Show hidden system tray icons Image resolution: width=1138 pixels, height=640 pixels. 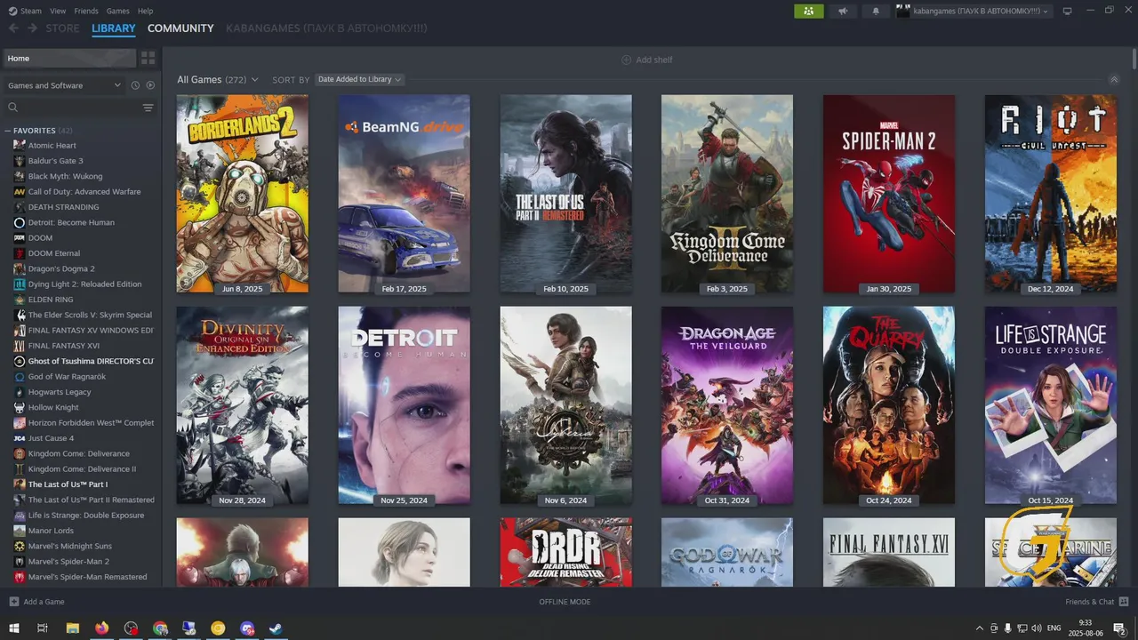[x=980, y=628]
